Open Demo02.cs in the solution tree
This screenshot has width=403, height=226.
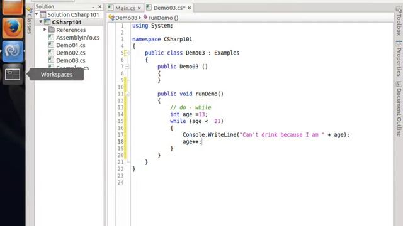click(71, 53)
